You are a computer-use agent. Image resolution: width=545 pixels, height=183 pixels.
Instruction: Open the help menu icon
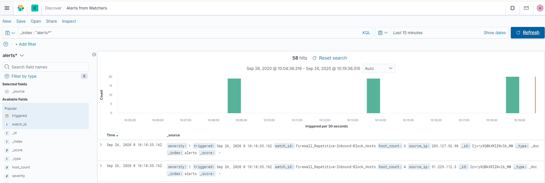(x=513, y=8)
